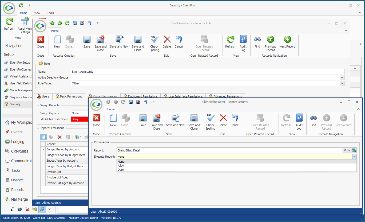Click red X delete in Report Permissions toolbar
The height and width of the screenshot is (222, 365).
tap(59, 137)
